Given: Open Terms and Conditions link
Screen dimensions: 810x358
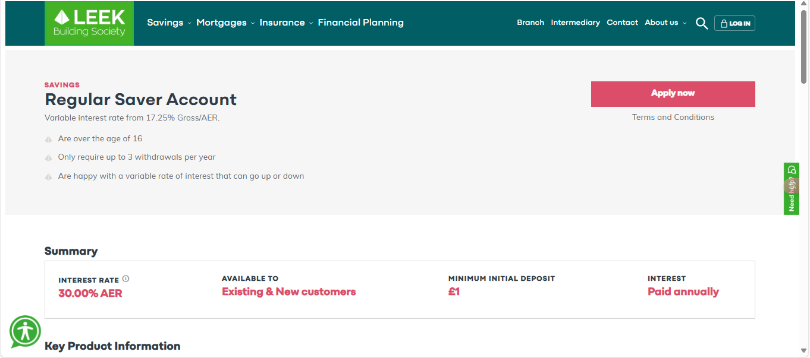Looking at the screenshot, I should pyautogui.click(x=673, y=118).
